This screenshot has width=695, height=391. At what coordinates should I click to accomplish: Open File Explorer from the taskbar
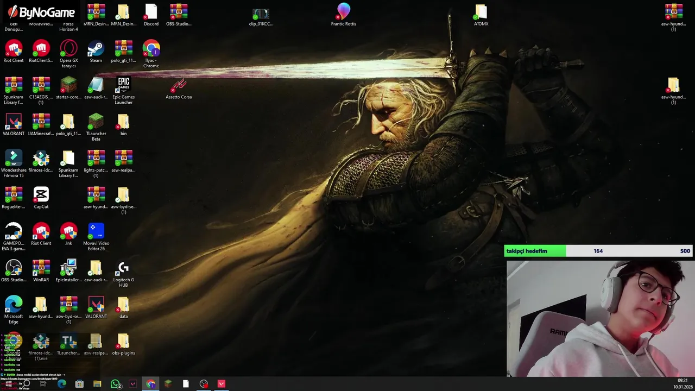[x=97, y=384]
